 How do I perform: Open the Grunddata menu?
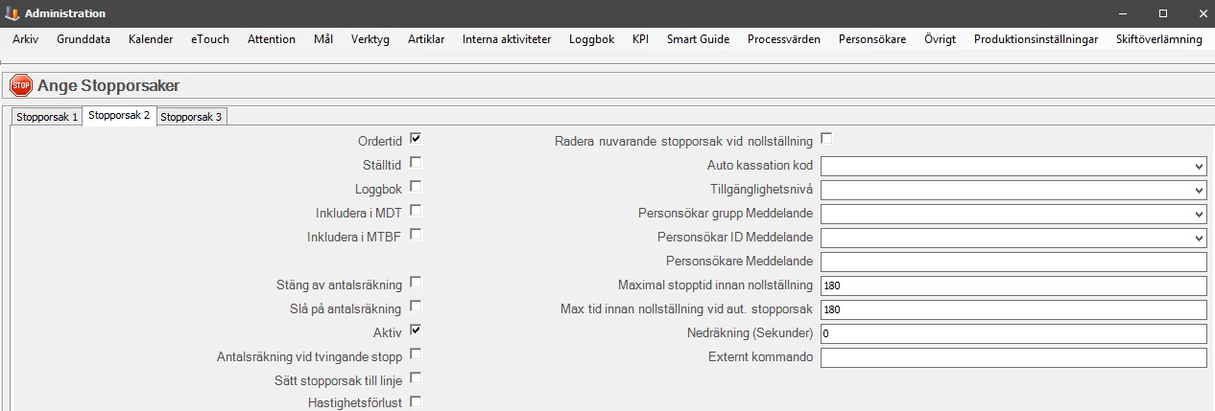click(83, 39)
